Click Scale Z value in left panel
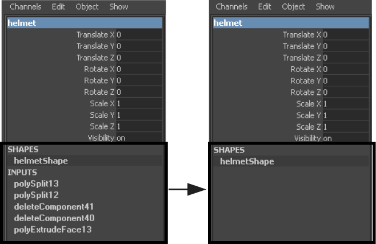Viewport: 376px width, 244px height. pos(138,126)
